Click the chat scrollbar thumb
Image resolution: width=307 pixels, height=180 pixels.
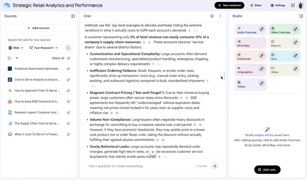click(x=224, y=76)
